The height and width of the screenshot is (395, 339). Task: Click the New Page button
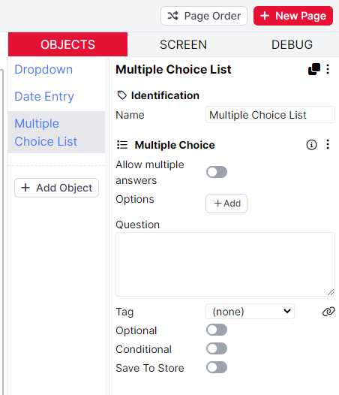click(293, 16)
